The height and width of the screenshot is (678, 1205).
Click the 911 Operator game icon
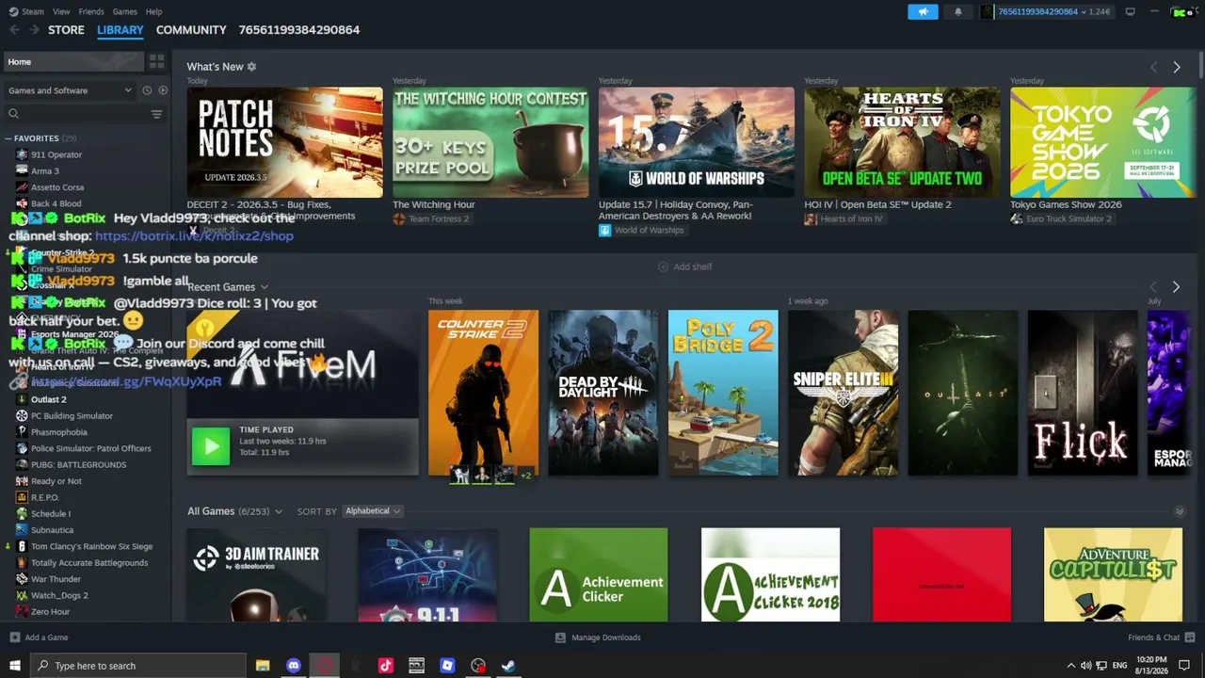coord(22,154)
